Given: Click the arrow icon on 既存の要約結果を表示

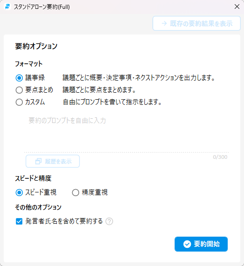Looking at the screenshot, I should coord(164,23).
